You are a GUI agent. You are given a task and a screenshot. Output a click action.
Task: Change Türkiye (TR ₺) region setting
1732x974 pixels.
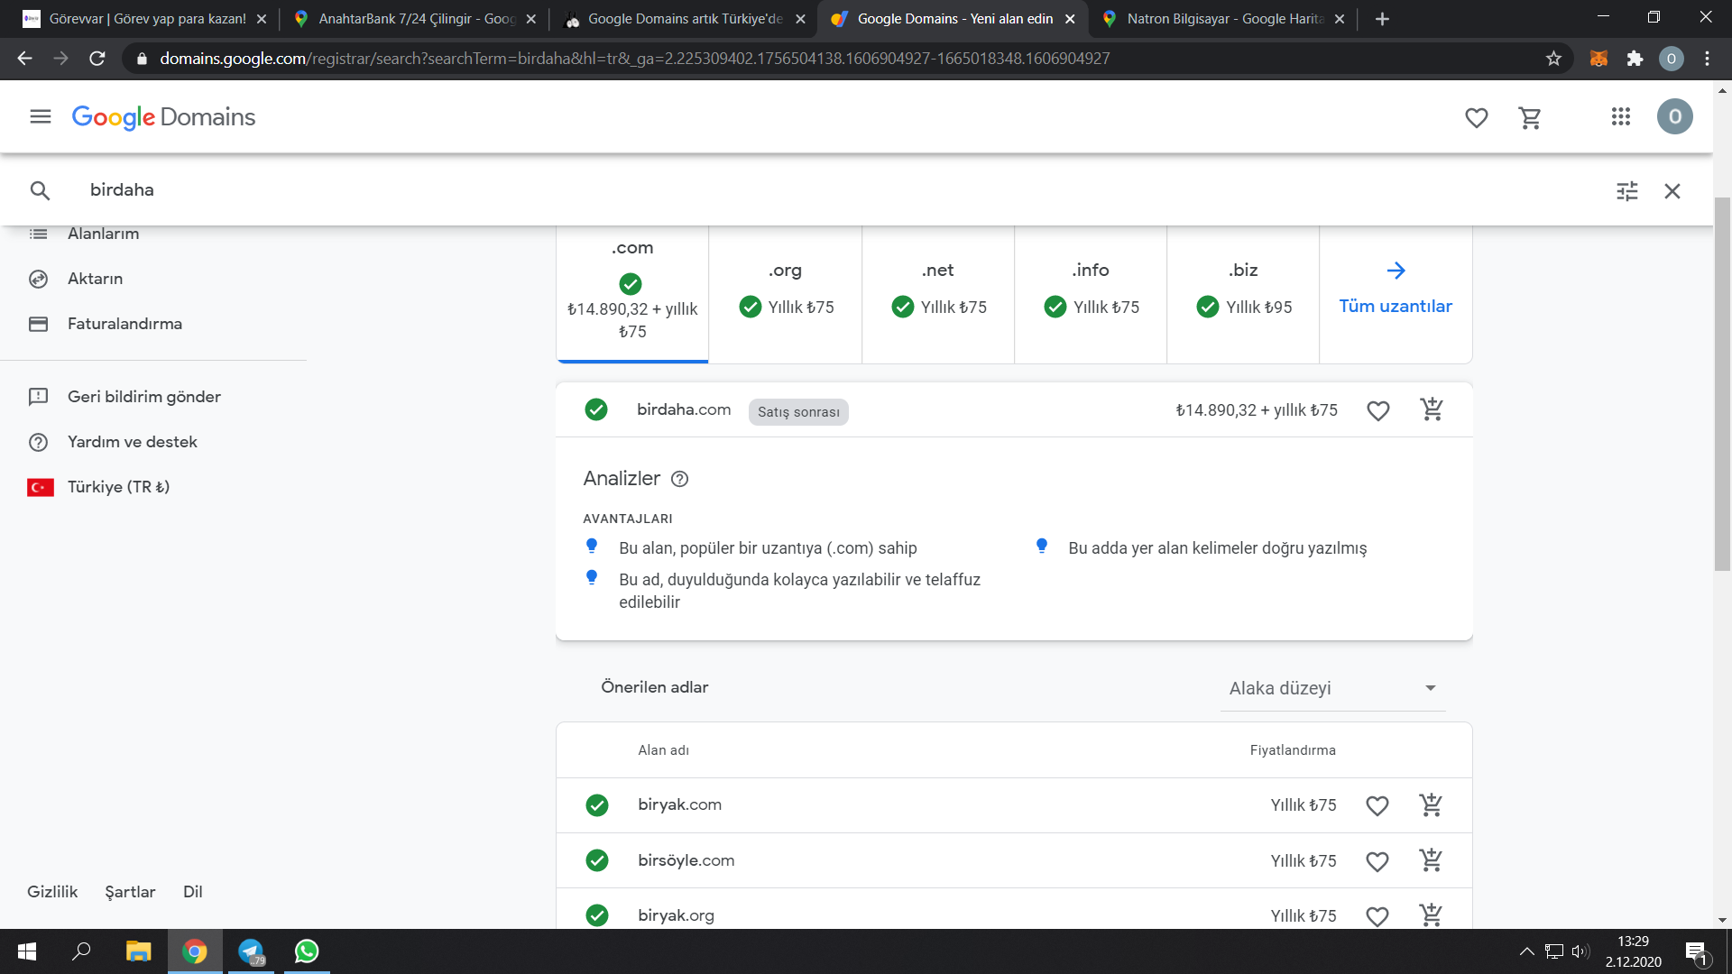click(118, 487)
